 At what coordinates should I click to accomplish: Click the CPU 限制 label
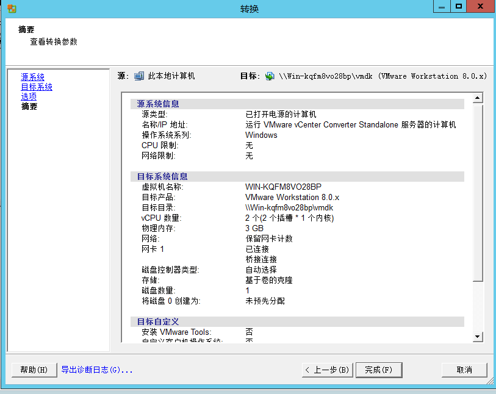click(x=160, y=145)
